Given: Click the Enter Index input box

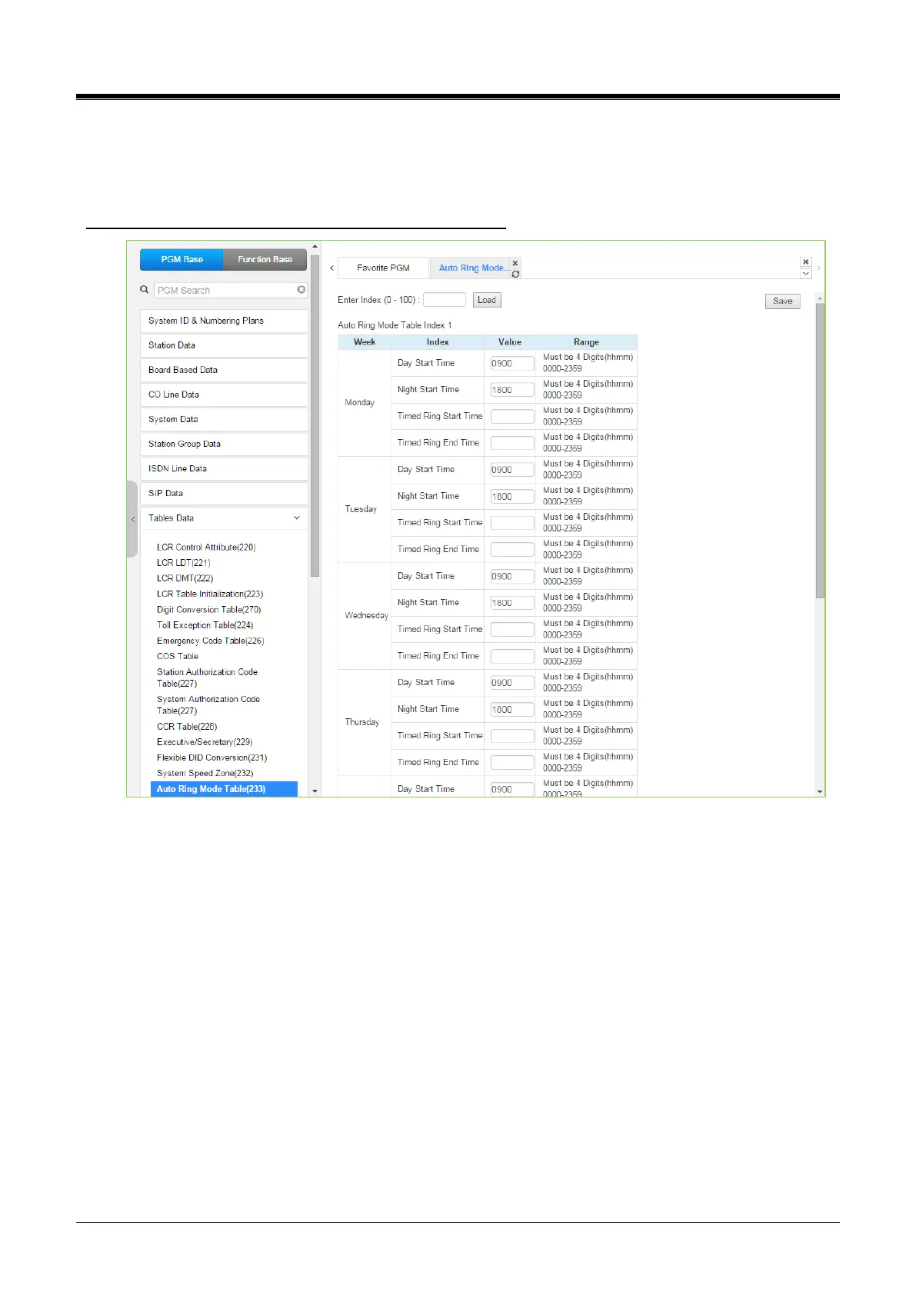Looking at the screenshot, I should pyautogui.click(x=445, y=300).
